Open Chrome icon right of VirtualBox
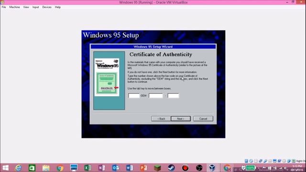Screen dimensions: 306x172 (x=227, y=168)
